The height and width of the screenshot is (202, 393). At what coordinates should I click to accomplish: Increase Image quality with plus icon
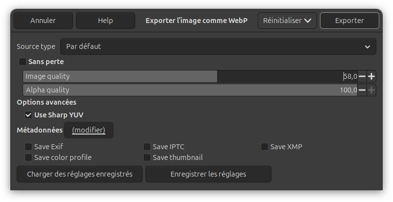371,76
